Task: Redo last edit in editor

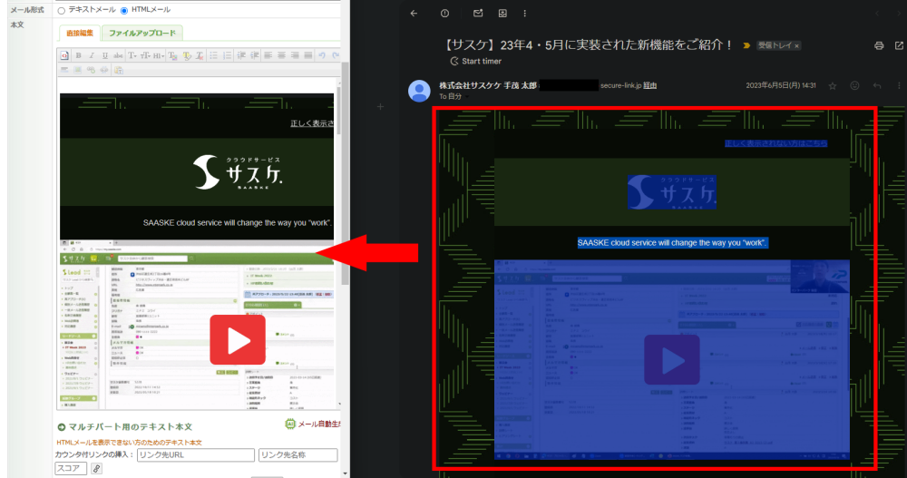Action: pyautogui.click(x=336, y=55)
